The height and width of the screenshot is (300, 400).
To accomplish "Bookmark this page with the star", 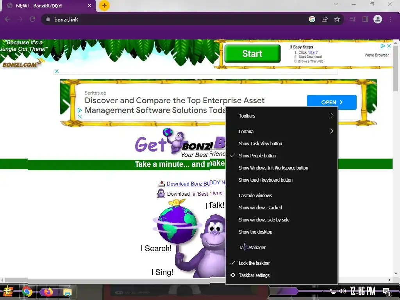I will click(x=337, y=20).
